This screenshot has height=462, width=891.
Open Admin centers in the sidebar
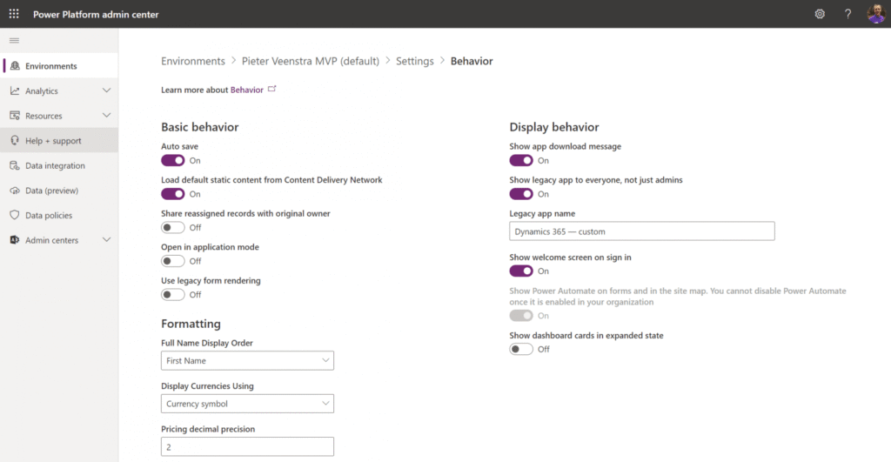59,240
